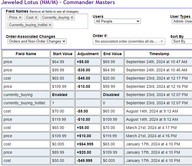Click the currently_buying_hotlist field name cell
Viewport: 192px width, 166px height.
(x=26, y=103)
